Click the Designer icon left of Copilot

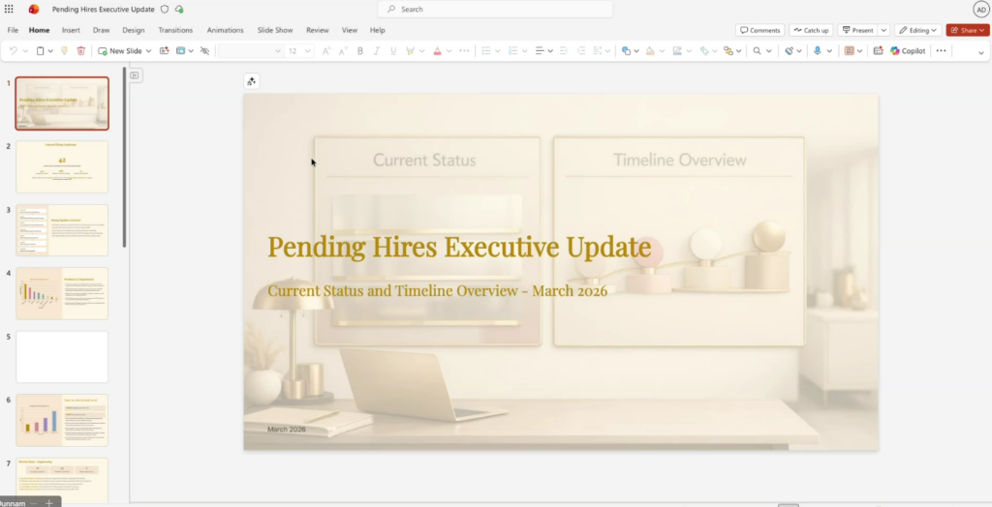[x=878, y=50]
